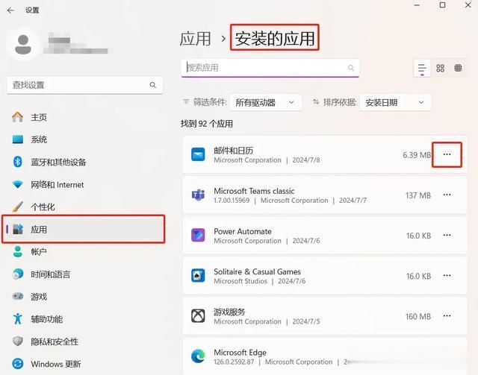Open 辅助功能 settings section
Screen dimensions: 478x375
coord(84,319)
